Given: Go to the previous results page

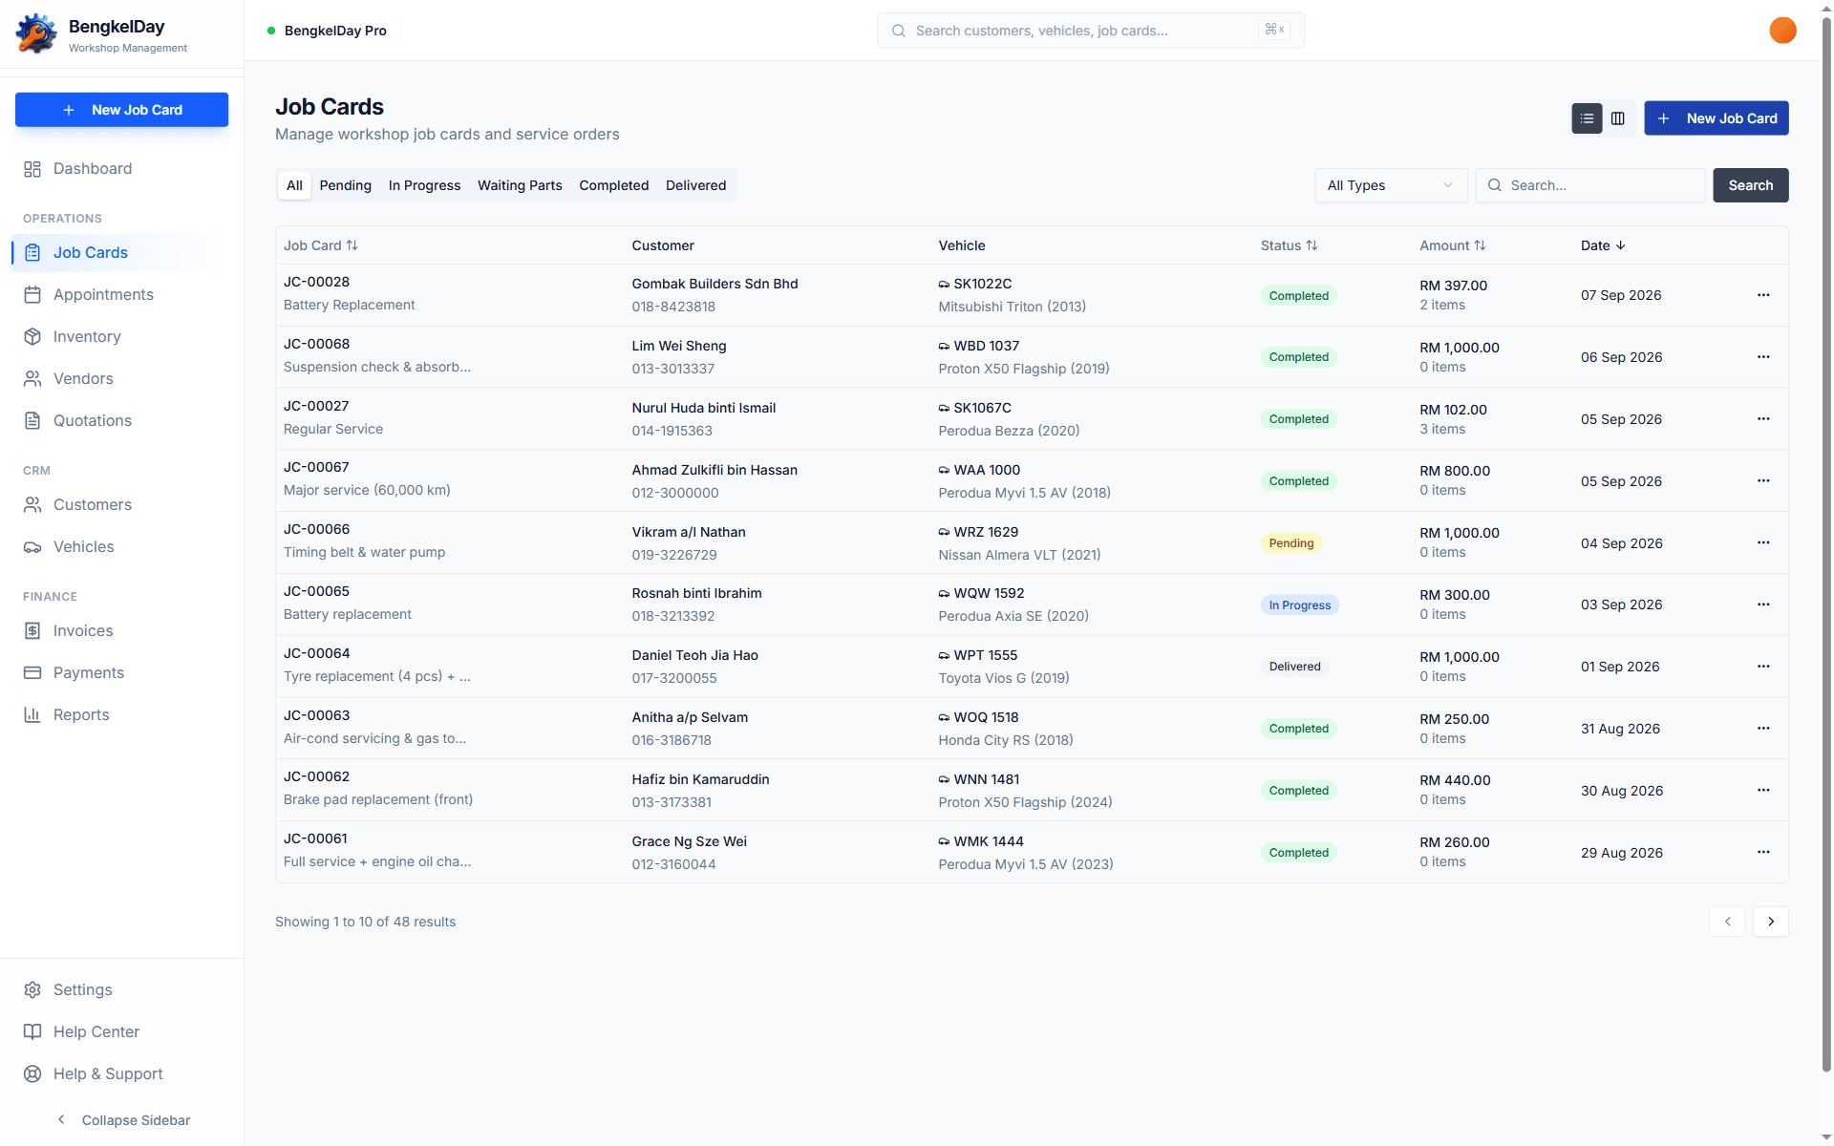Looking at the screenshot, I should [1727, 922].
